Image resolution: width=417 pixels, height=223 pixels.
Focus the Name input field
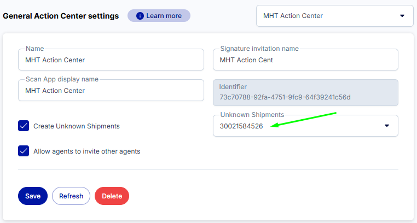(x=111, y=60)
